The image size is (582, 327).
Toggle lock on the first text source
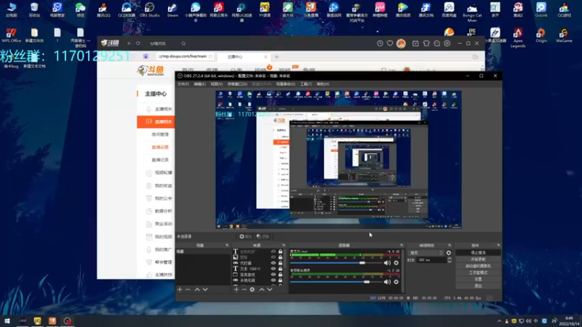tap(280, 251)
